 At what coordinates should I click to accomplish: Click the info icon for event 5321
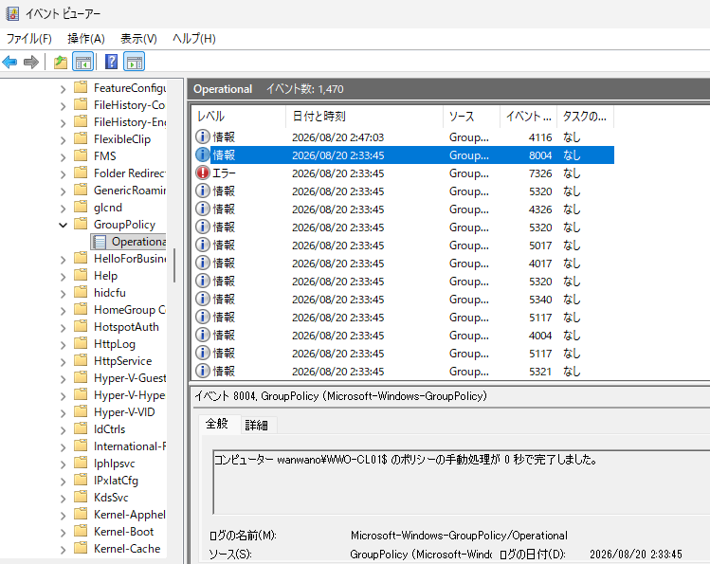coord(203,371)
